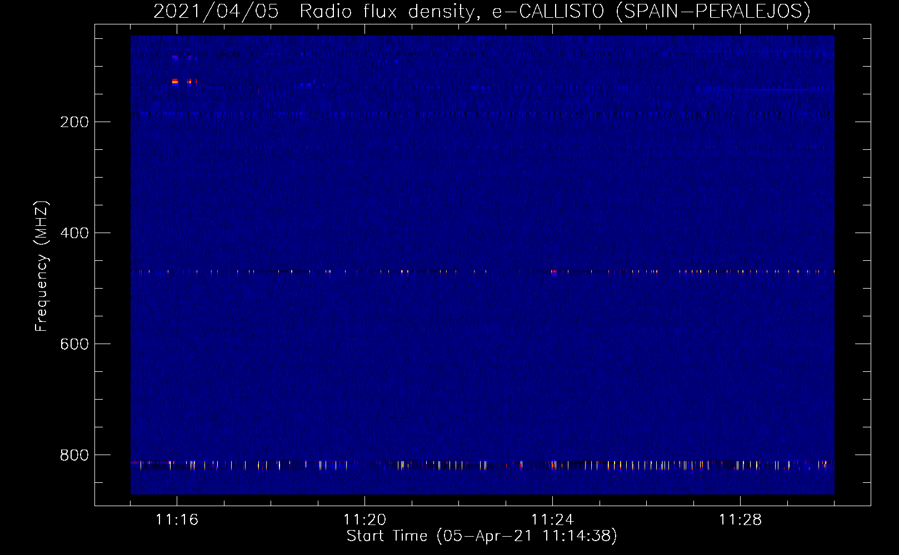Click the 11:16 time tick label
Image resolution: width=899 pixels, height=555 pixels.
coord(177,519)
